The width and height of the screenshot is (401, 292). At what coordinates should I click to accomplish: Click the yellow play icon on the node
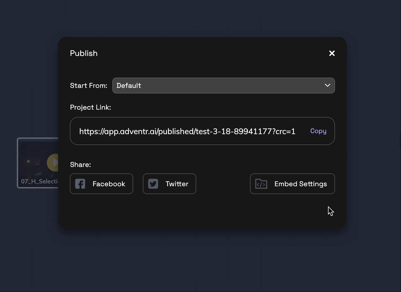pos(53,163)
